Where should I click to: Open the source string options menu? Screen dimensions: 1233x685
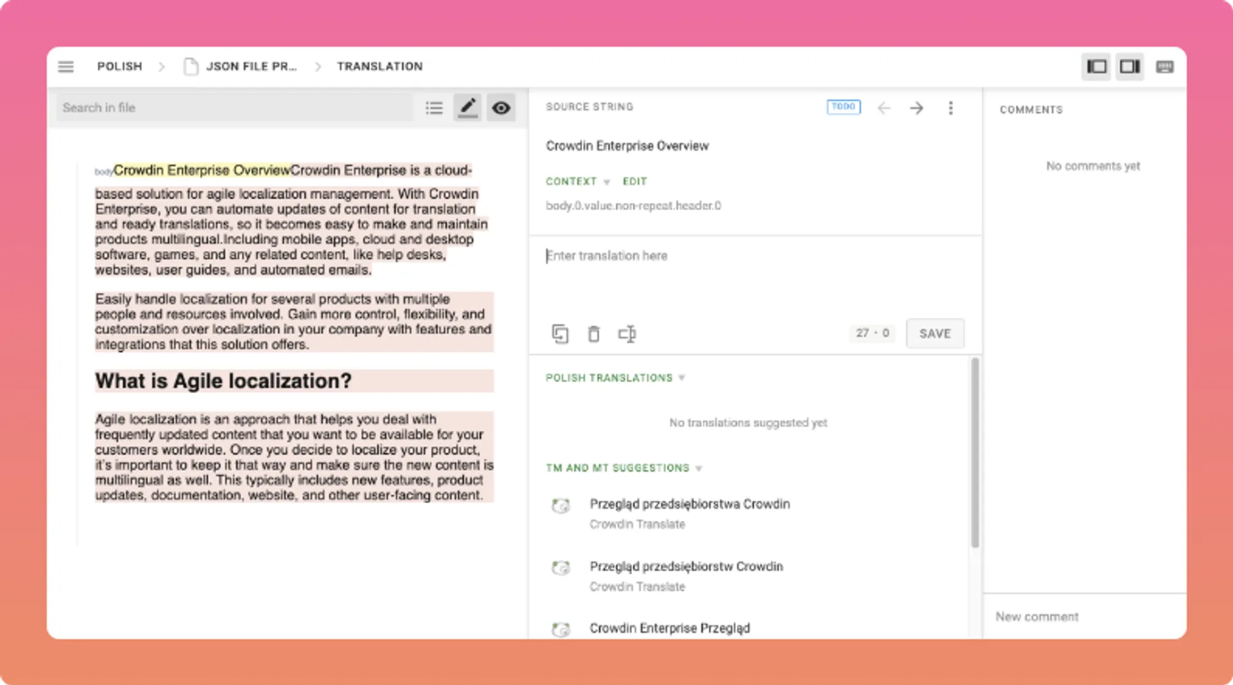(x=950, y=108)
